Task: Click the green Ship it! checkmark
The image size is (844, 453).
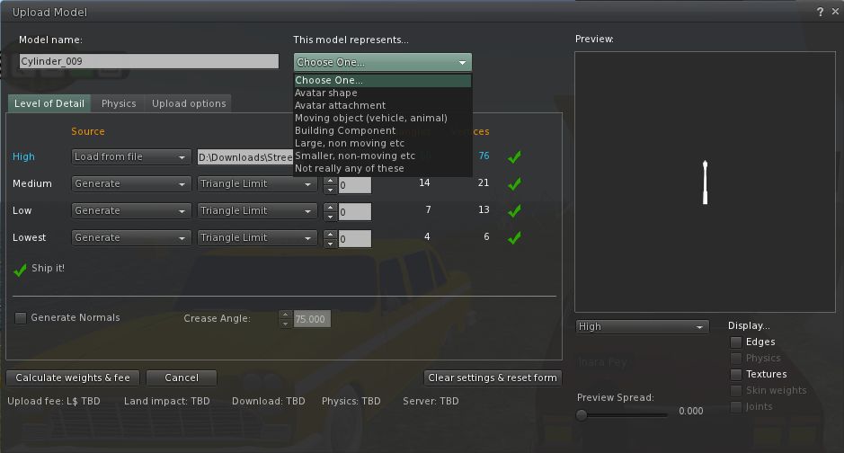Action: [x=20, y=269]
